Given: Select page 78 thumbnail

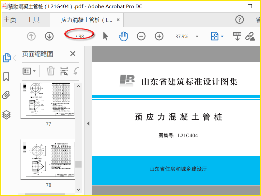Looking at the screenshot, I should click(48, 159).
